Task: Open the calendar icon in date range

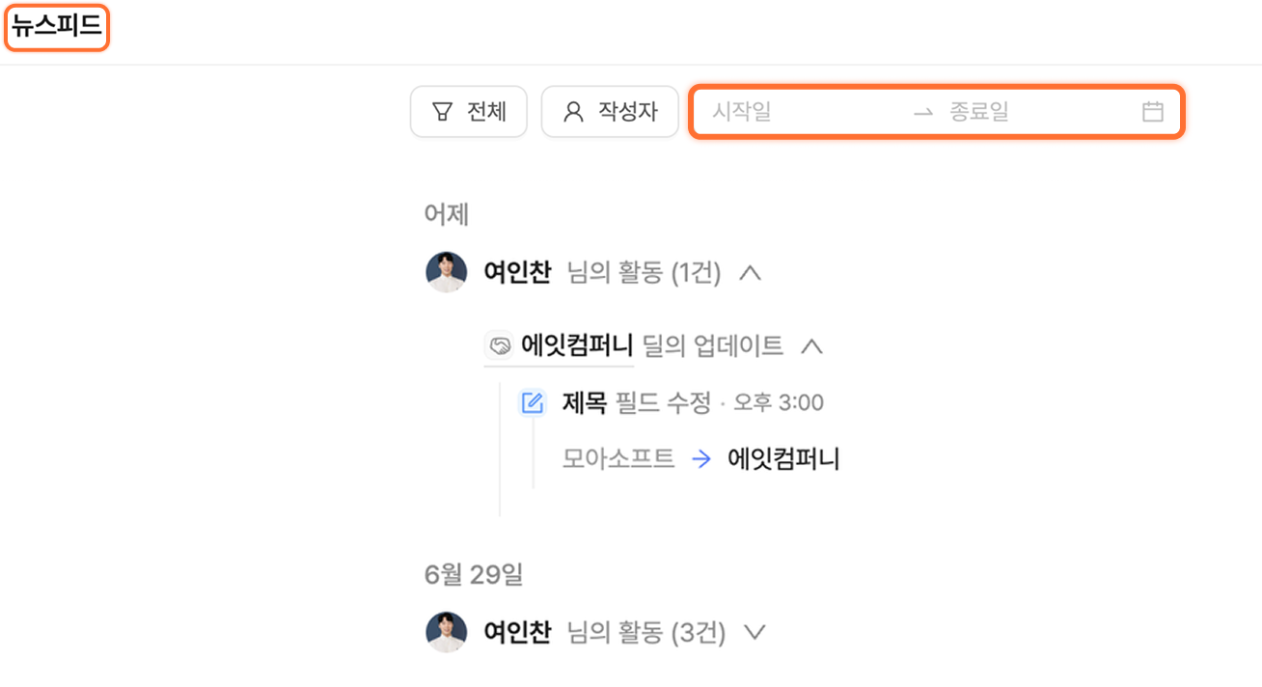Action: [x=1152, y=112]
